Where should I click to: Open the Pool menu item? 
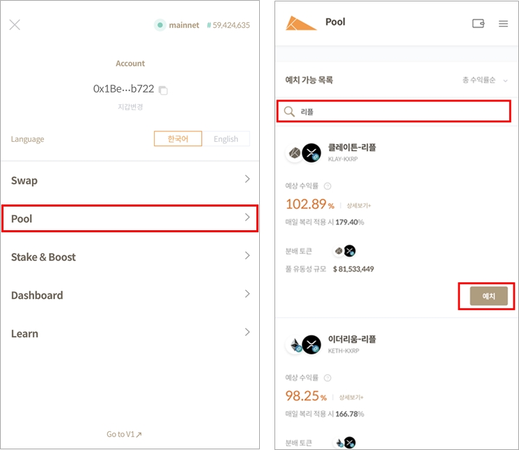(130, 218)
